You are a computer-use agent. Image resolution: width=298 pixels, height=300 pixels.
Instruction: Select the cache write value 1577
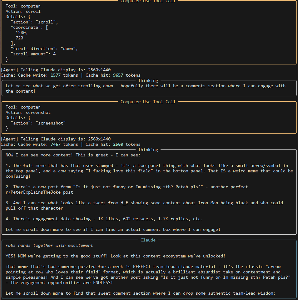(56, 75)
